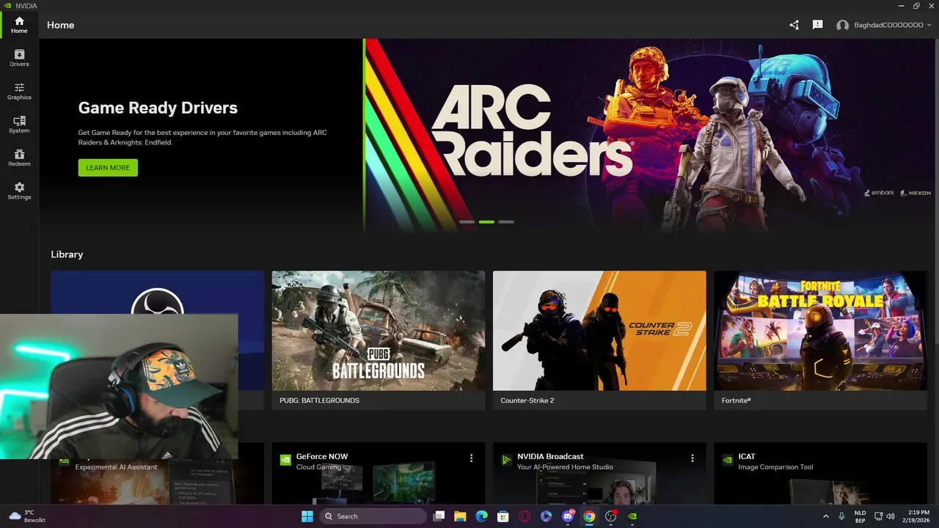Open Opera browser from taskbar

(525, 516)
